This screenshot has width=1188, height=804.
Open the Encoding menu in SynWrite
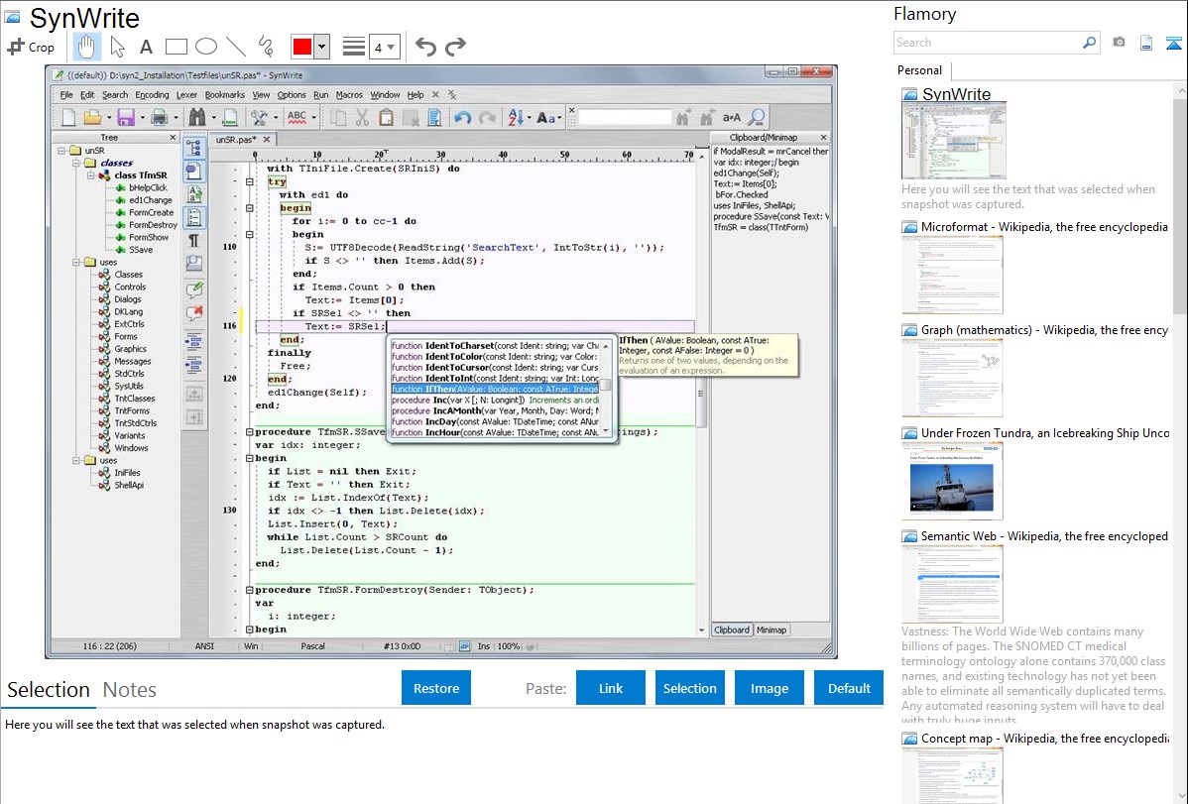tap(153, 95)
